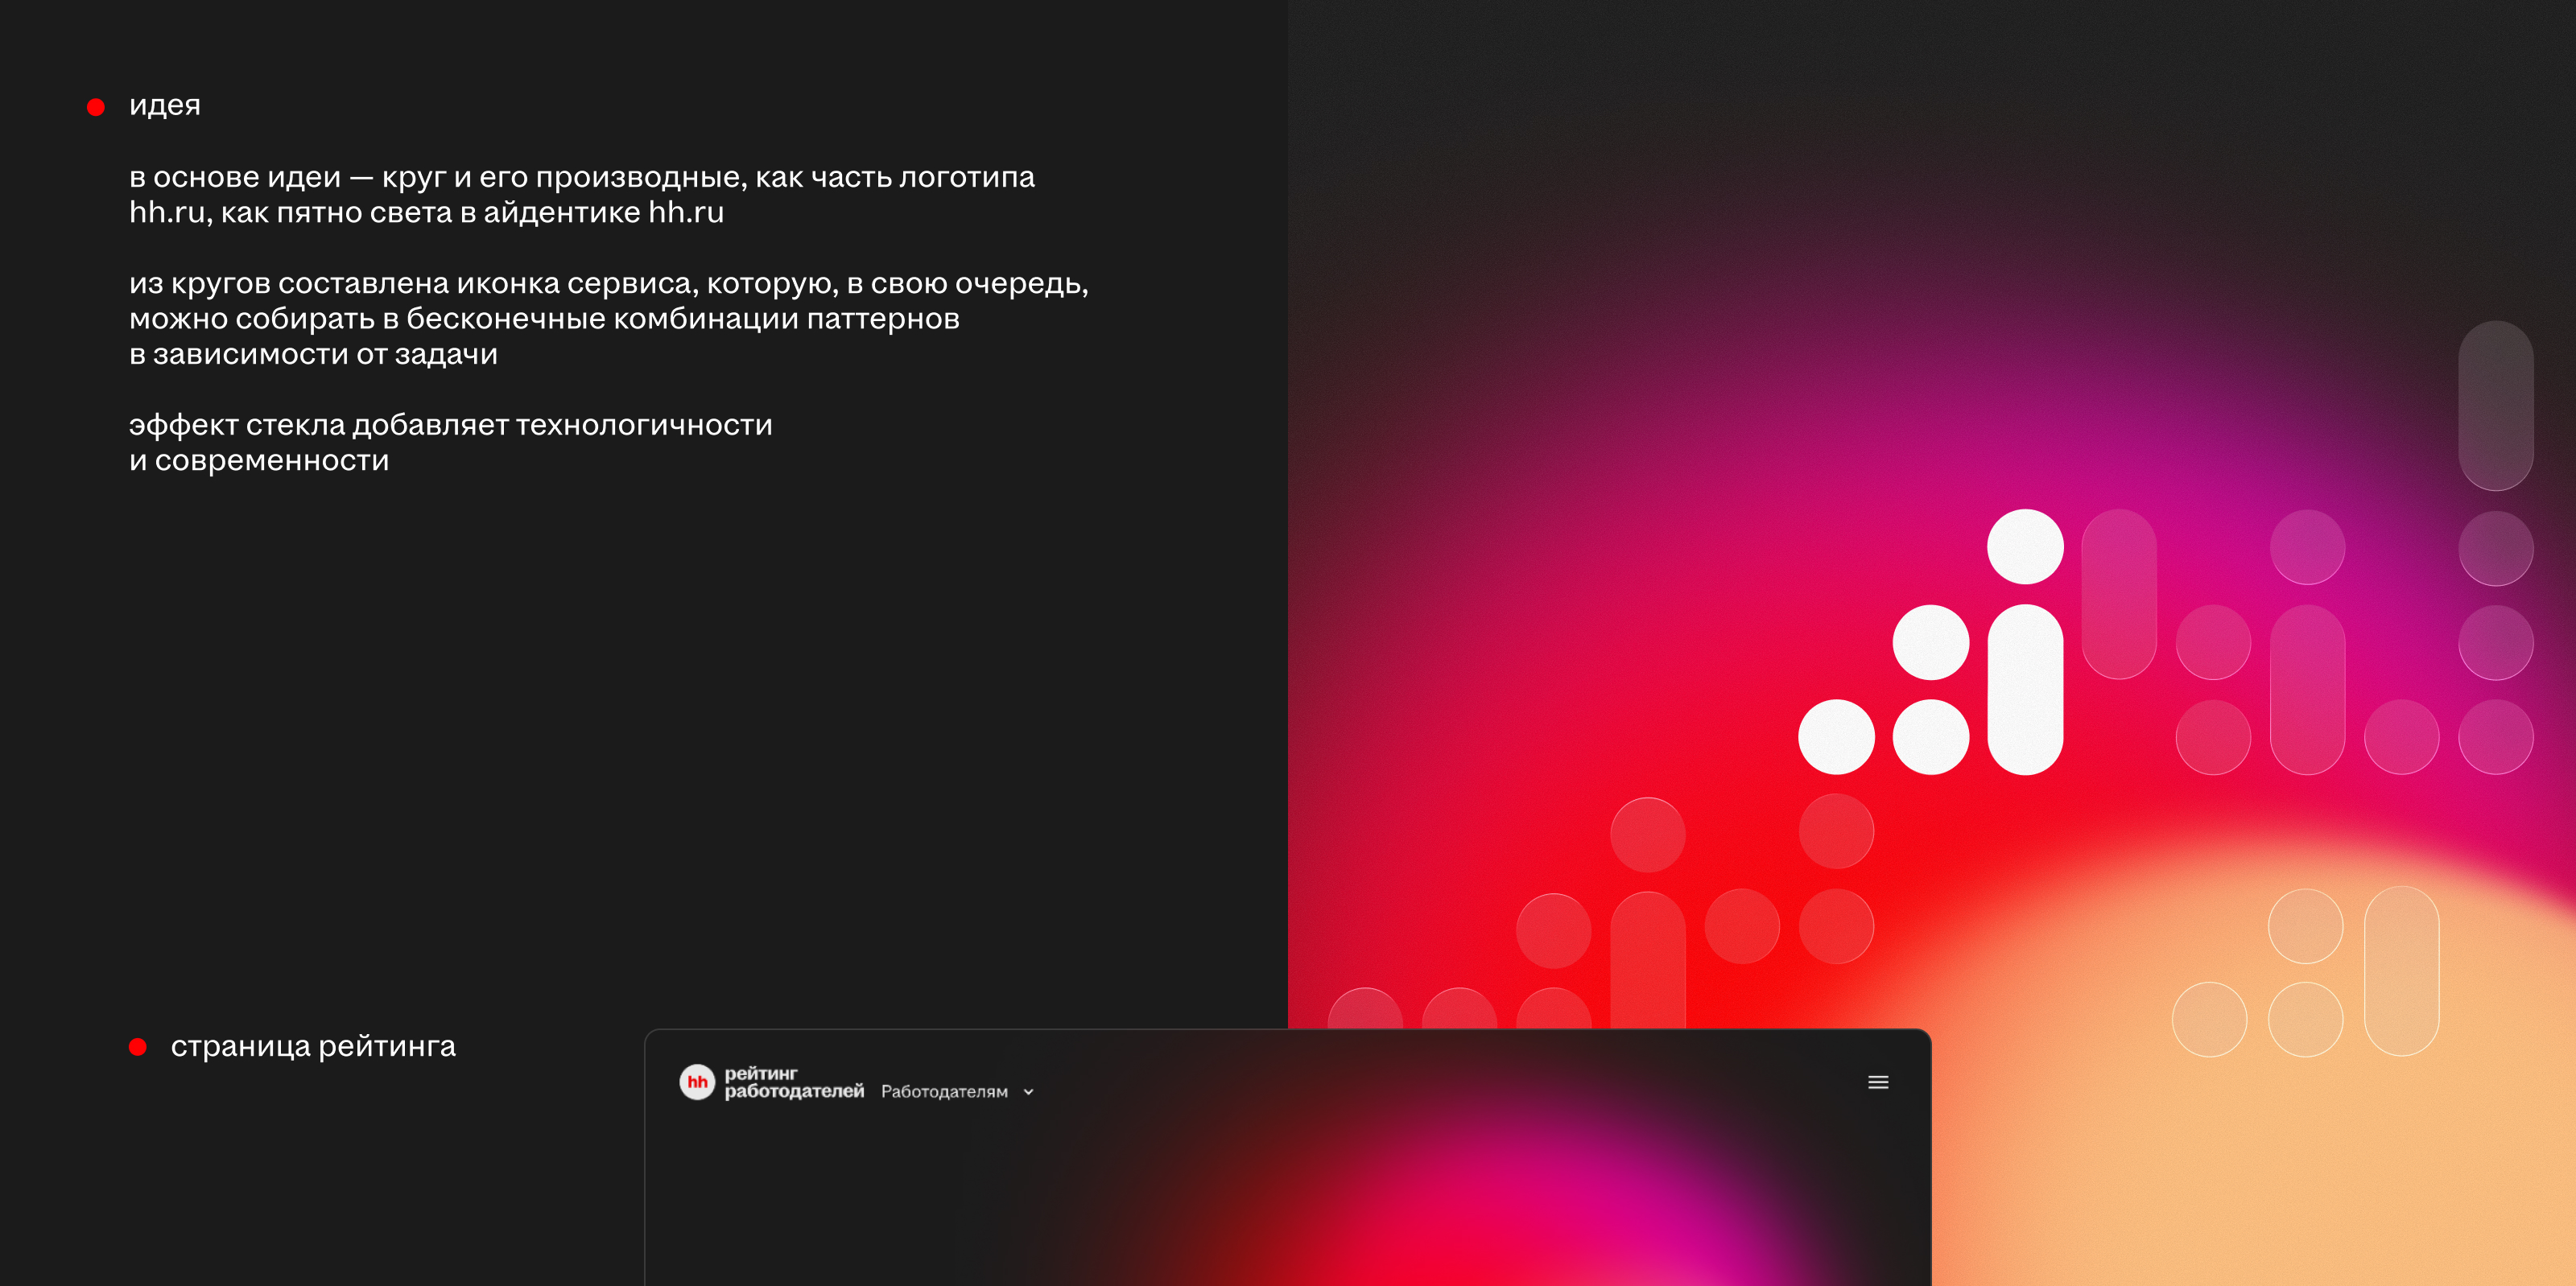Open the Работодателям menu item
The width and height of the screenshot is (2576, 1286).
pyautogui.click(x=944, y=1092)
